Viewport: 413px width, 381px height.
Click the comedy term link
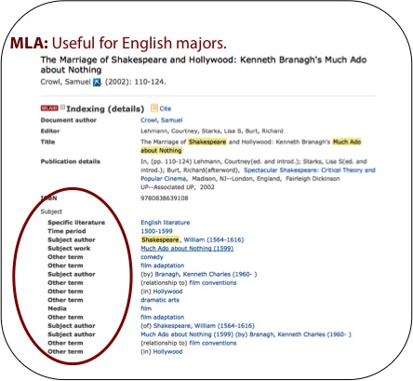[152, 257]
